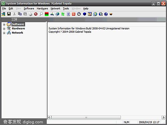This screenshot has height=125, width=167.
Task: Click the Paste clipboard icon
Action: [25, 14]
